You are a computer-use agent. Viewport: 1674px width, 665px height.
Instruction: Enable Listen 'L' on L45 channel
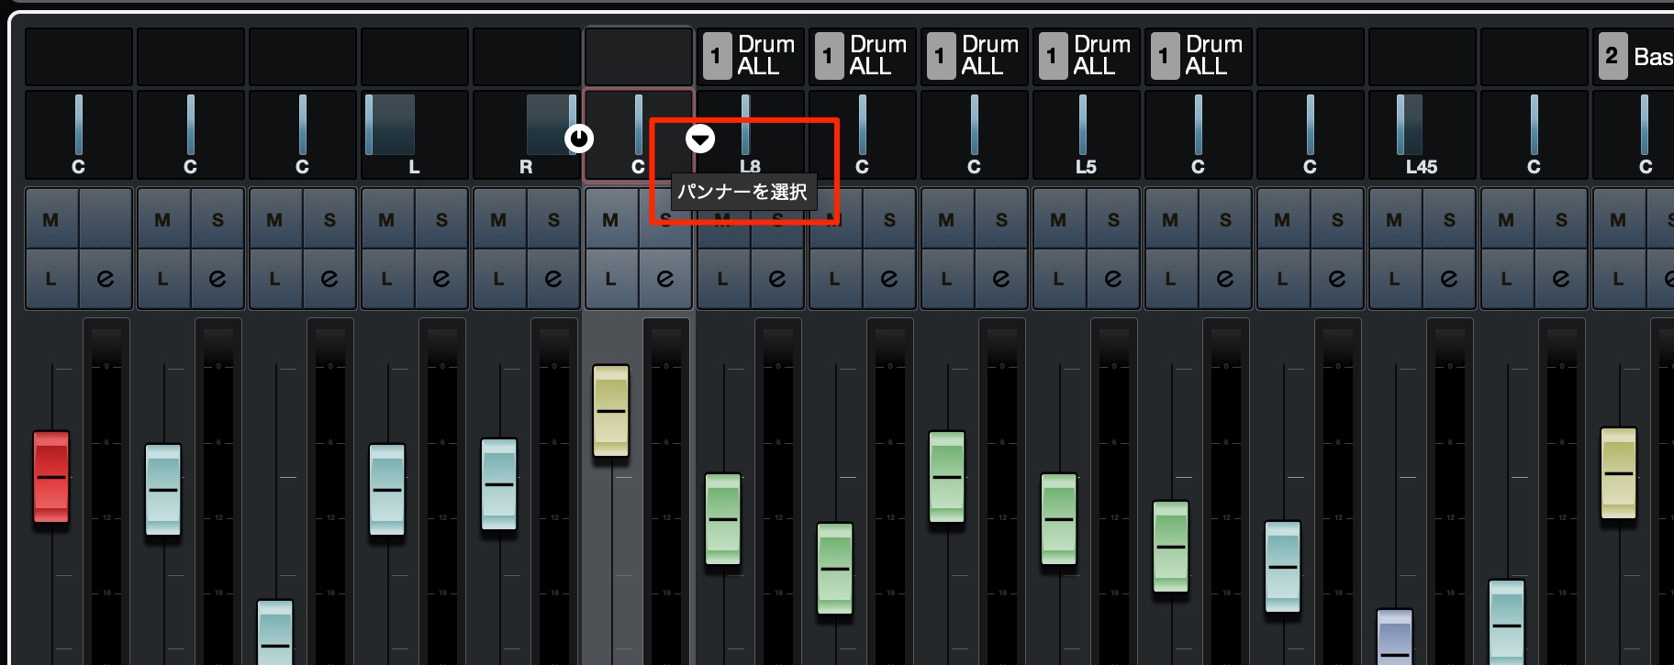[1395, 278]
